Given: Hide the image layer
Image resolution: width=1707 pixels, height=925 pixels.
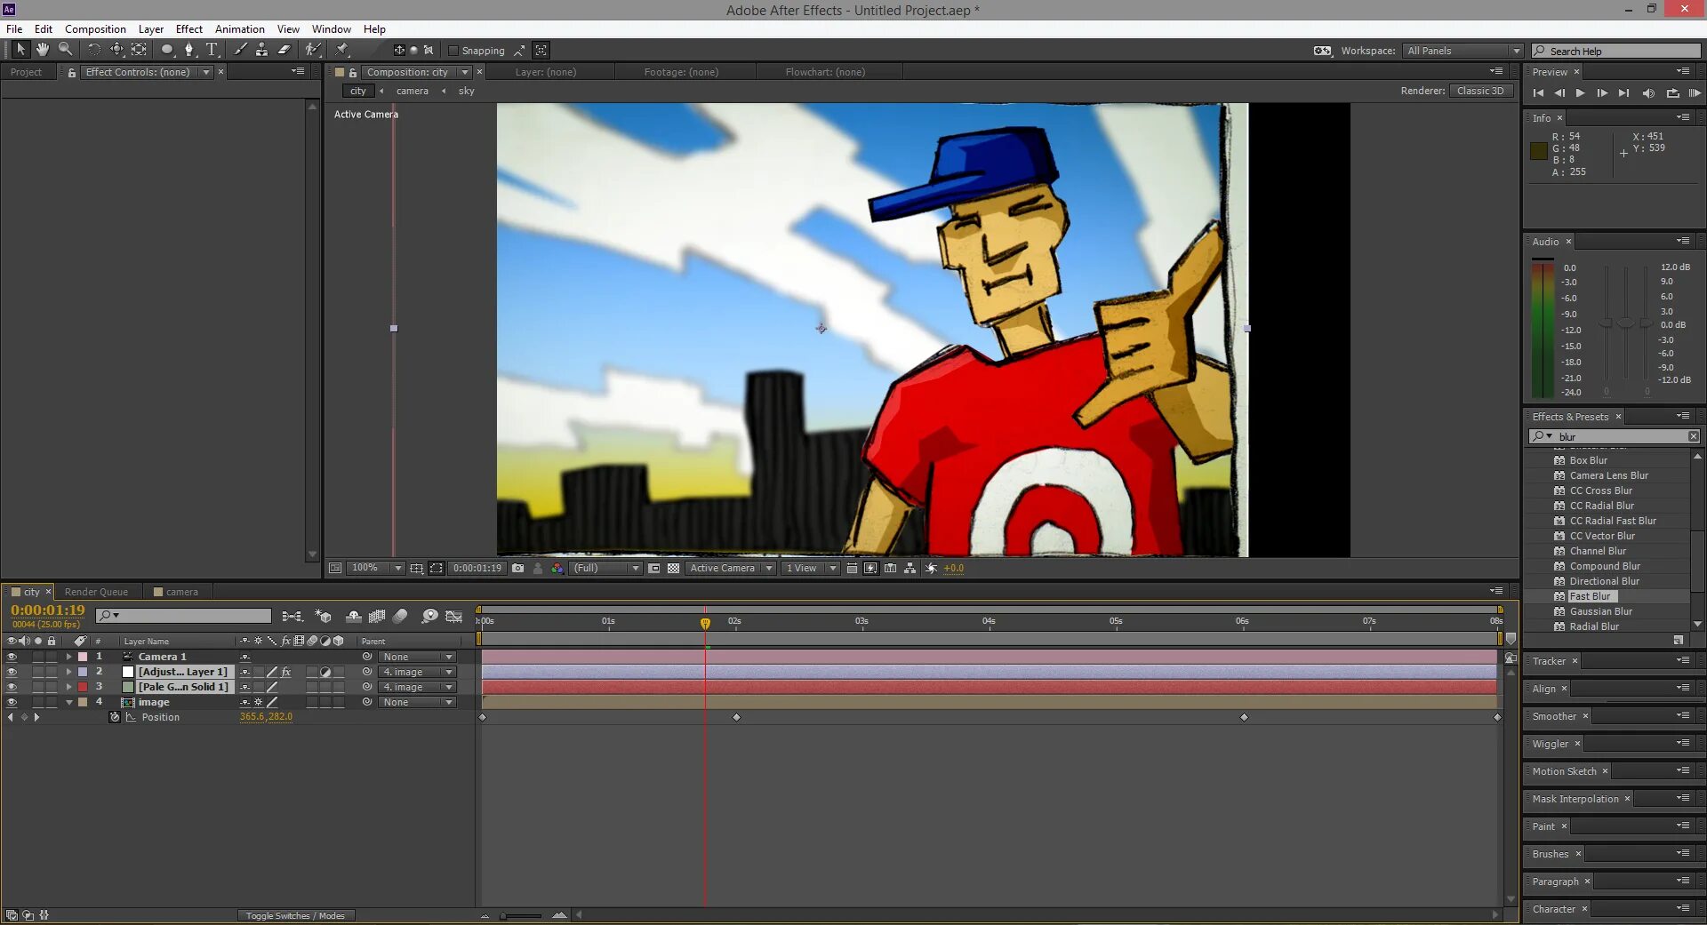Looking at the screenshot, I should 12,702.
